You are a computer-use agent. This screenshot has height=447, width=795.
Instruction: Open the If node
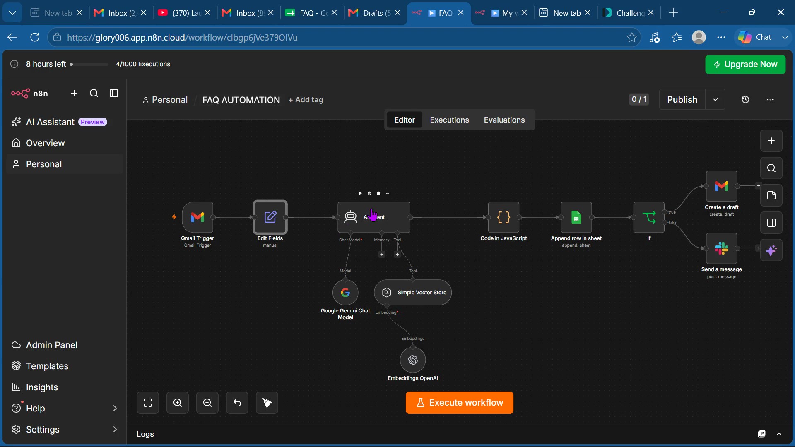pyautogui.click(x=649, y=217)
